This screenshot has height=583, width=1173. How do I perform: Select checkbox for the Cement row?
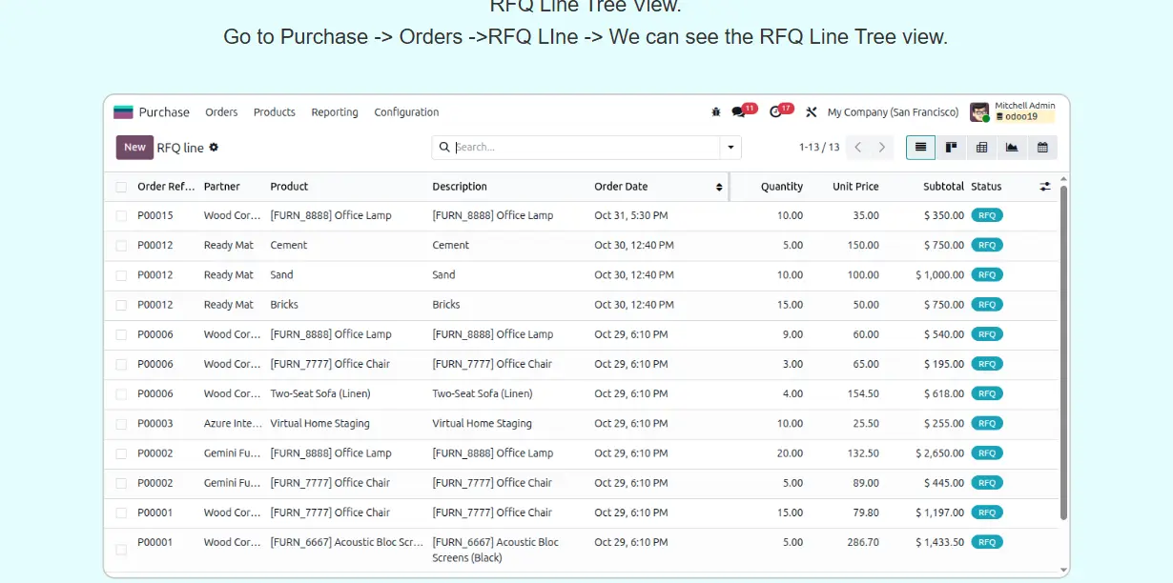(121, 246)
